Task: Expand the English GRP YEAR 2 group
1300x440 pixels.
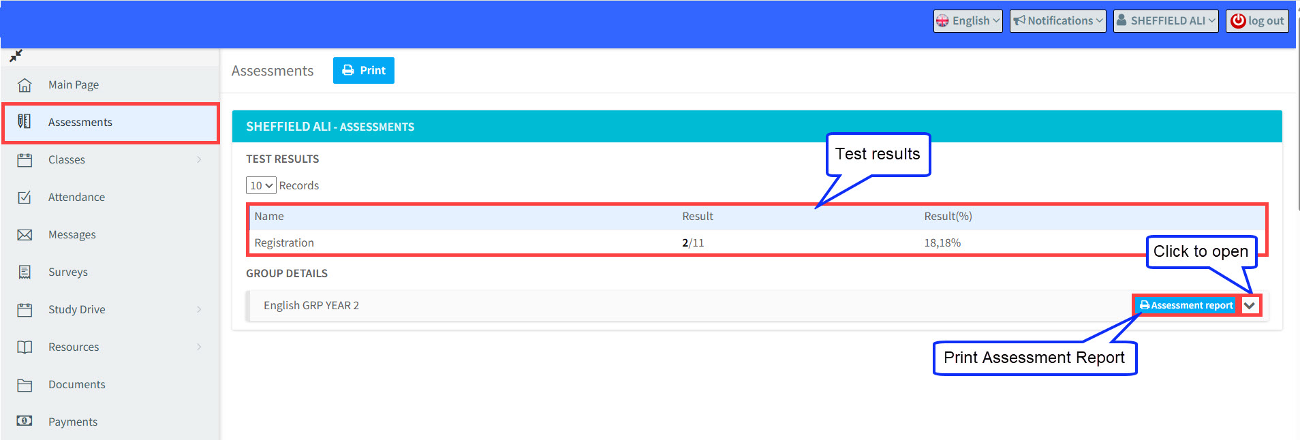Action: [1250, 306]
